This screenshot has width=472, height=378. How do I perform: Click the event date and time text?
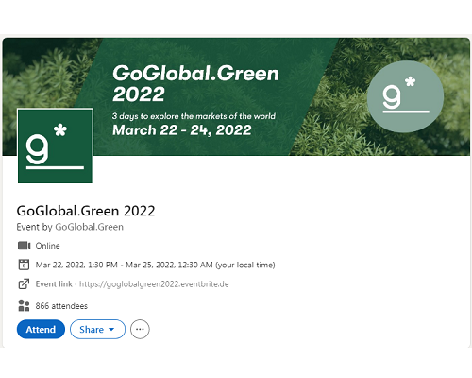pyautogui.click(x=155, y=265)
